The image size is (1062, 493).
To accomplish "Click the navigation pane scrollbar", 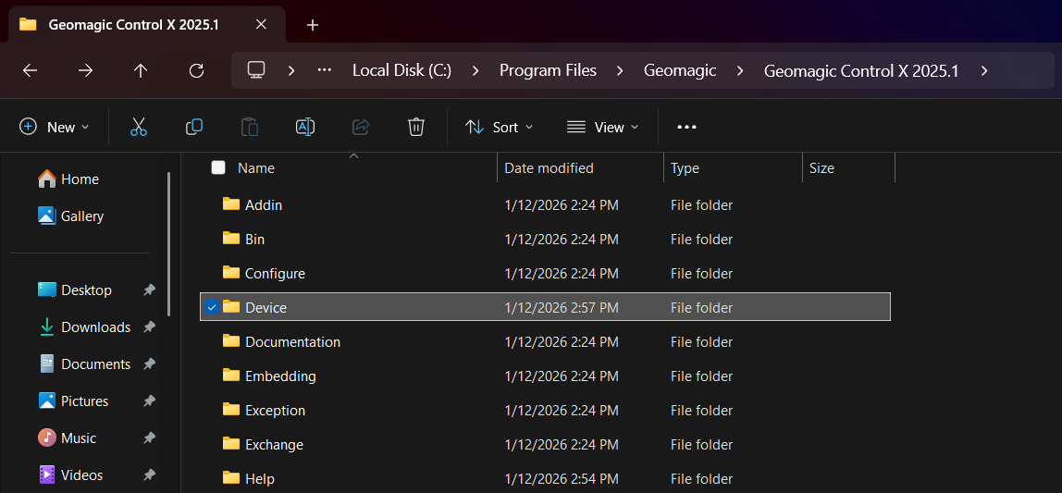I will (x=168, y=243).
